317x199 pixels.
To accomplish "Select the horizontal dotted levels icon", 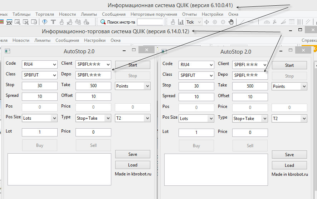I will (292, 22).
